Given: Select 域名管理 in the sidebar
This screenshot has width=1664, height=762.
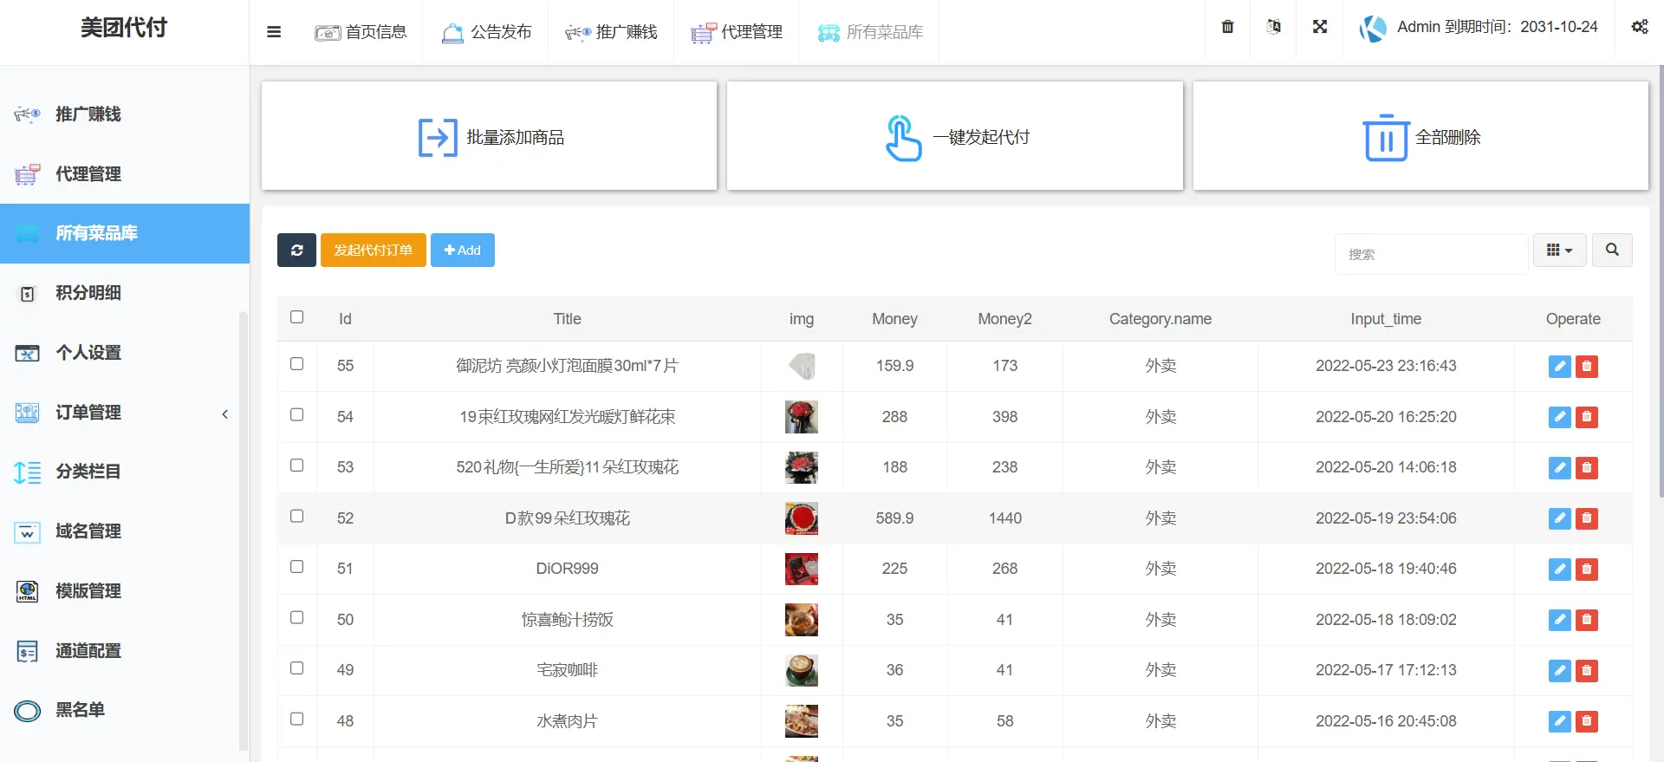Looking at the screenshot, I should pyautogui.click(x=125, y=531).
